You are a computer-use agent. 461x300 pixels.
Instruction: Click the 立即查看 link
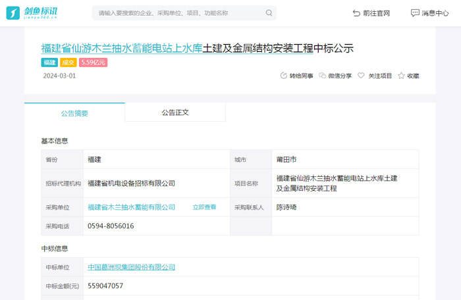tap(204, 207)
